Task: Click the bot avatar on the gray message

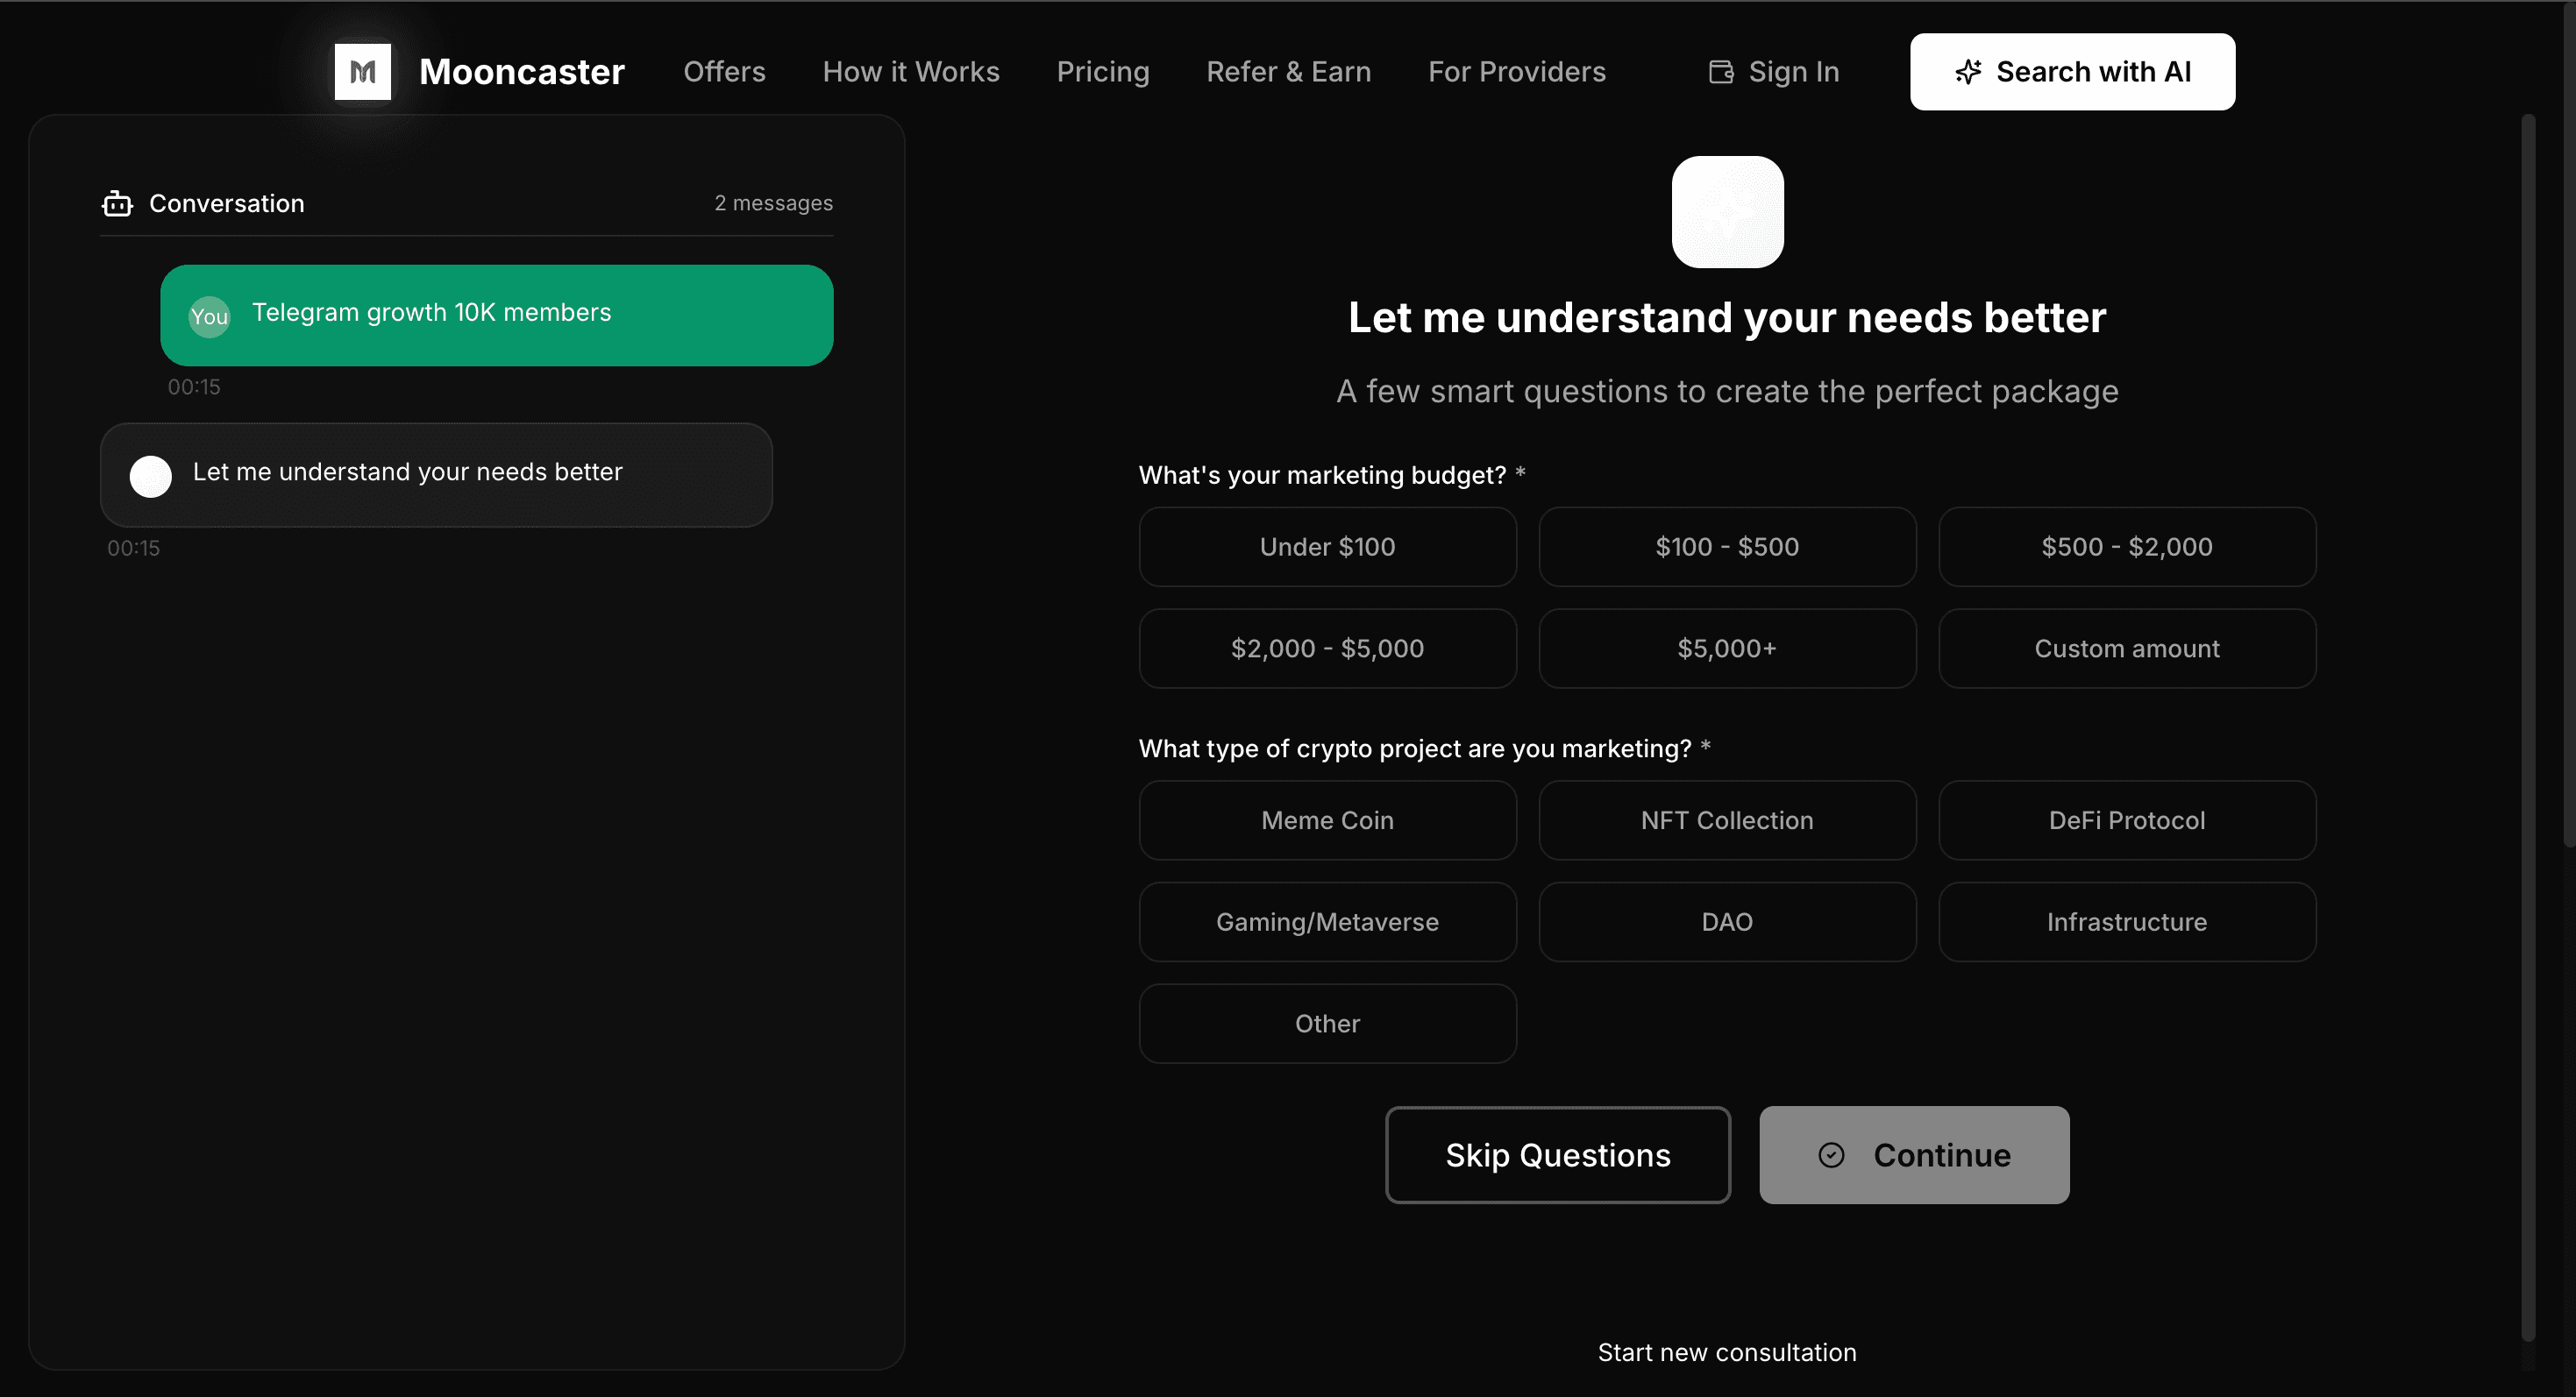Action: click(x=151, y=476)
